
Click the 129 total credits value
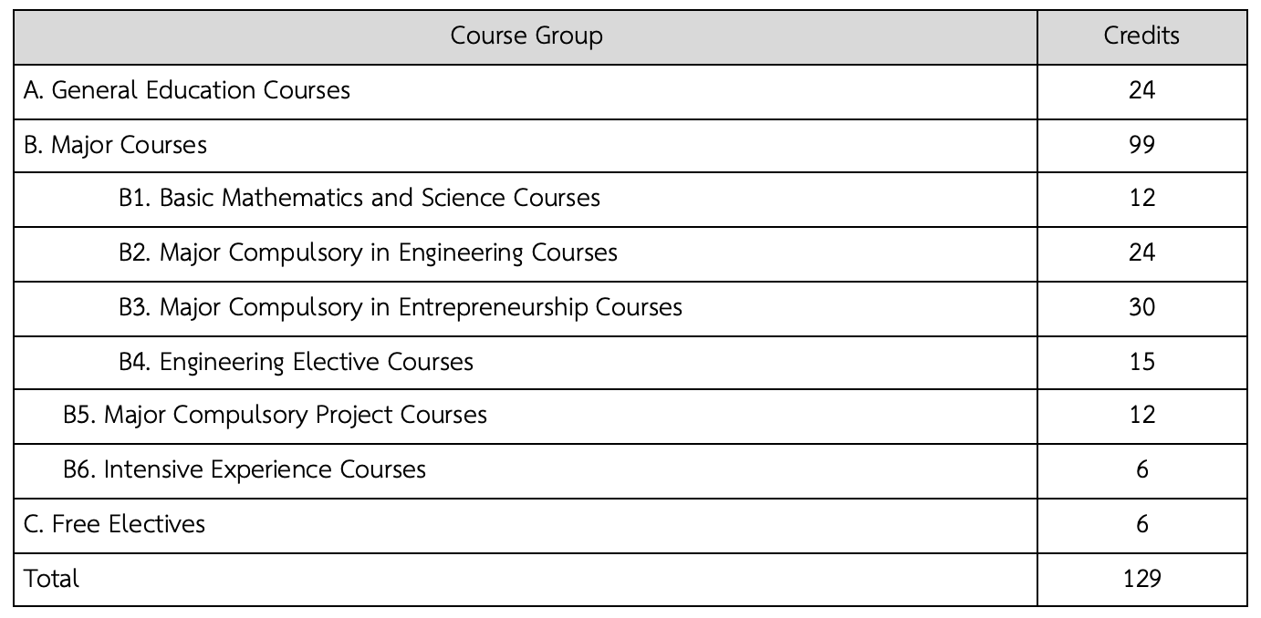1141,579
